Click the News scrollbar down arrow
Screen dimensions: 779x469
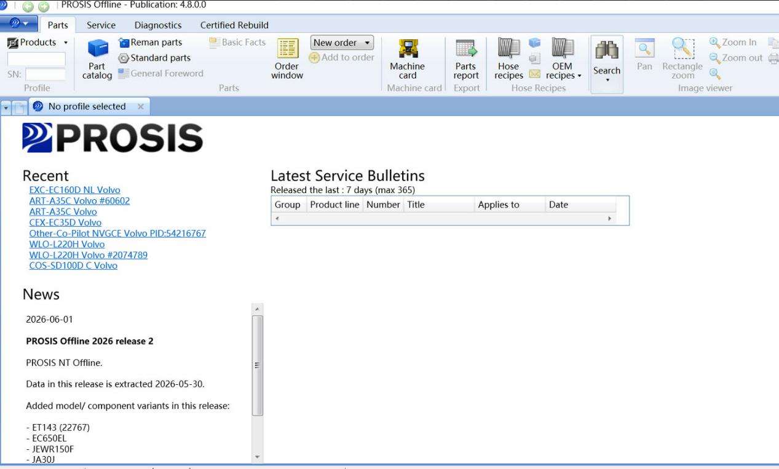[x=258, y=458]
